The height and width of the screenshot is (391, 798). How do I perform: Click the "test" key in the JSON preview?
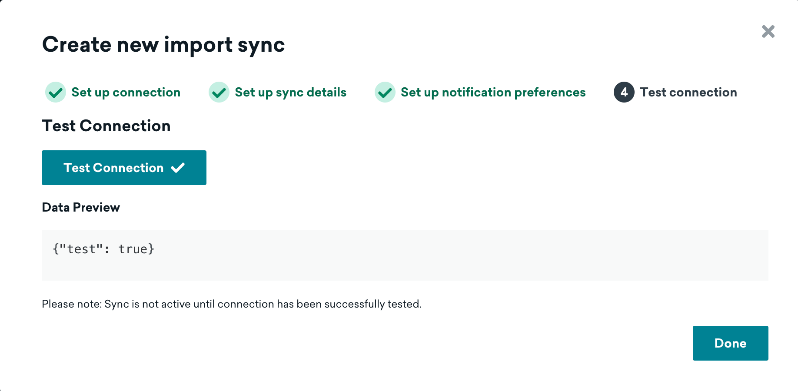(x=81, y=249)
